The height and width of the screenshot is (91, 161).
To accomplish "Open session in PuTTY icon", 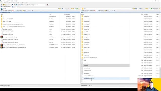I will (x=14, y=5).
